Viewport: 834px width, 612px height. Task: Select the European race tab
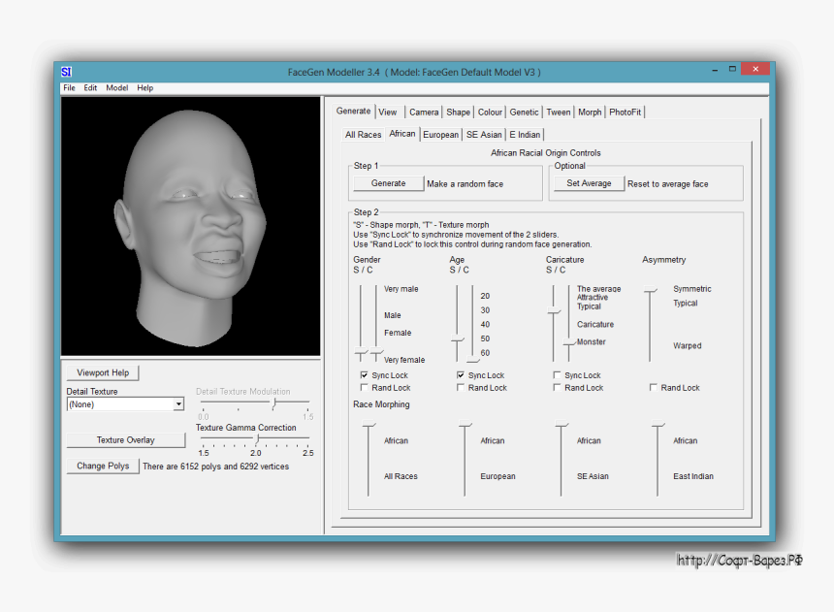440,135
